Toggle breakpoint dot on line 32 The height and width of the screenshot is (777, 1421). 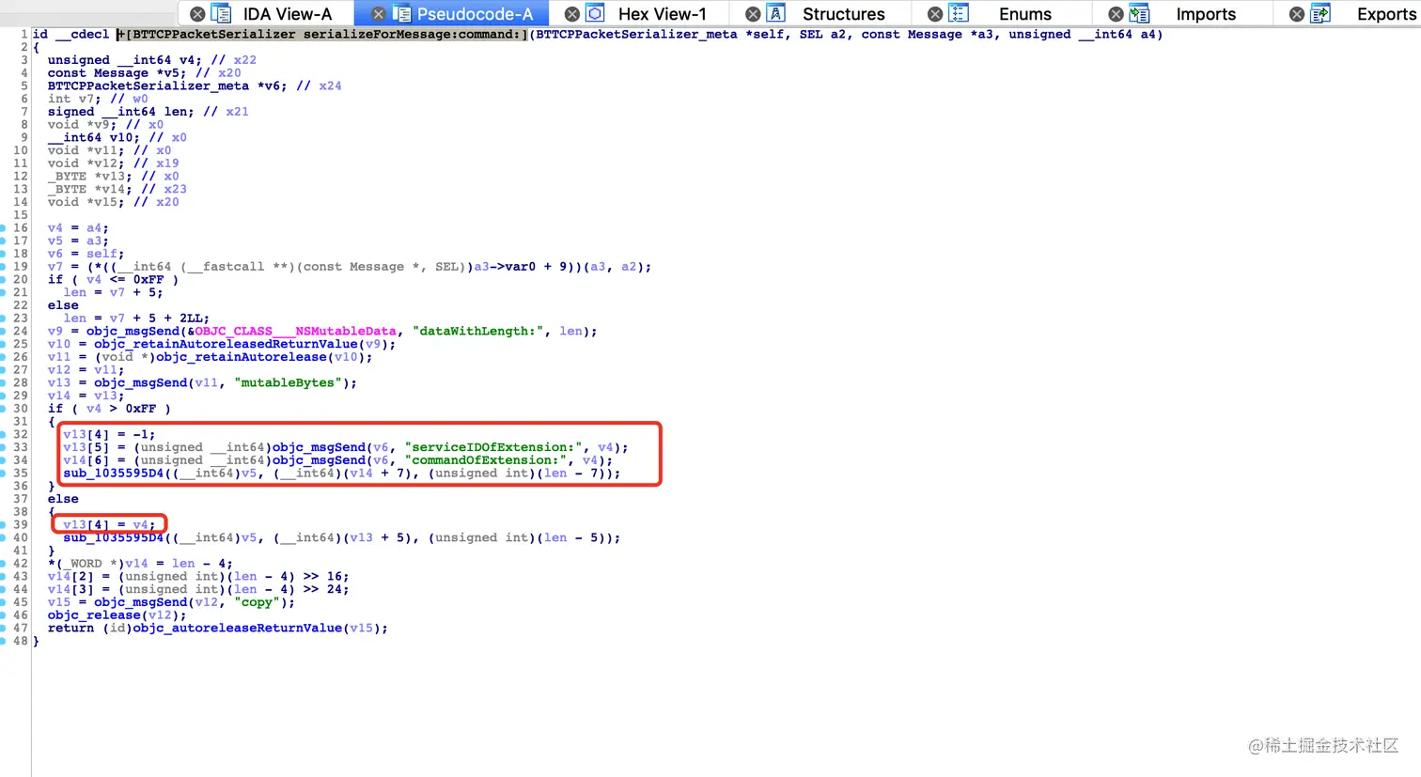point(3,435)
